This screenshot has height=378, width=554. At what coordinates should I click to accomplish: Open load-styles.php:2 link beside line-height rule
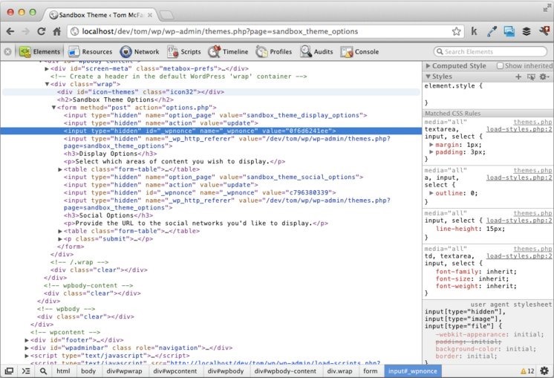518,221
